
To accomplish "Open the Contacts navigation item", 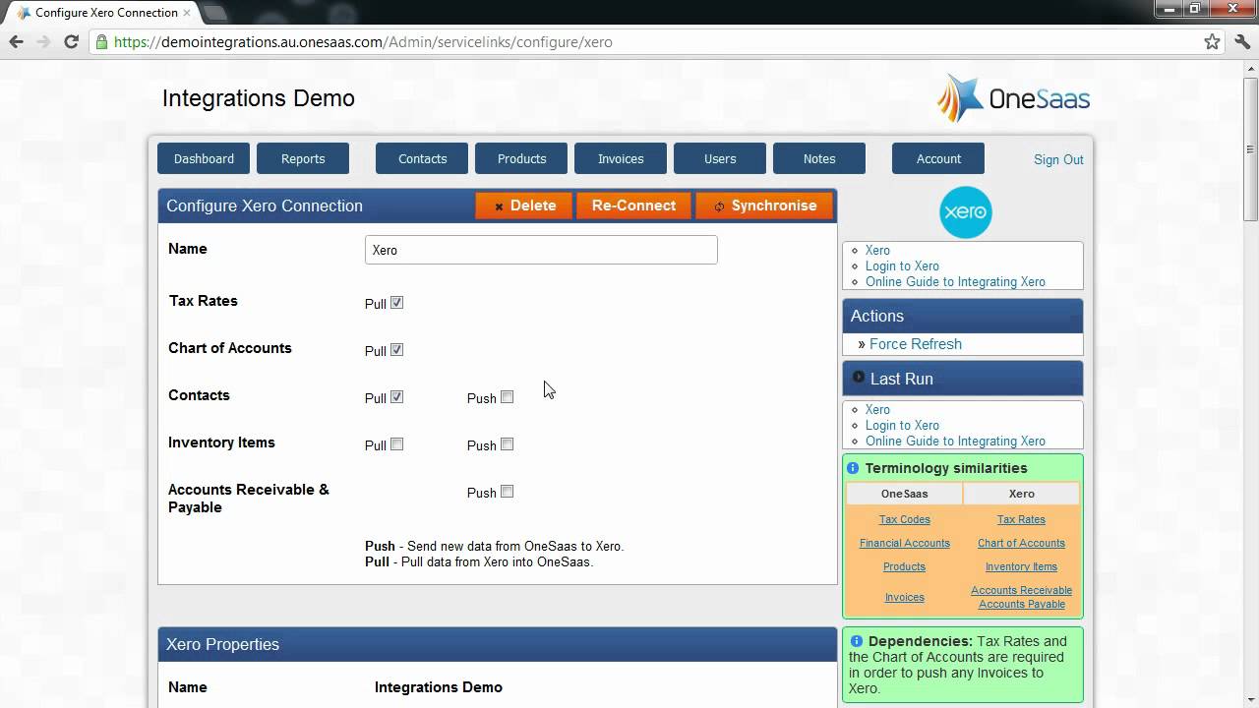I will pos(422,158).
